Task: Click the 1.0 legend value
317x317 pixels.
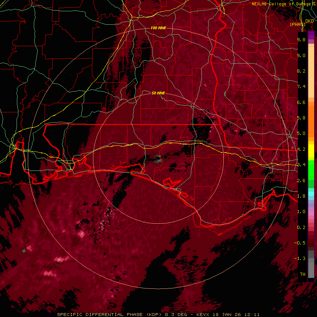Action: click(301, 212)
